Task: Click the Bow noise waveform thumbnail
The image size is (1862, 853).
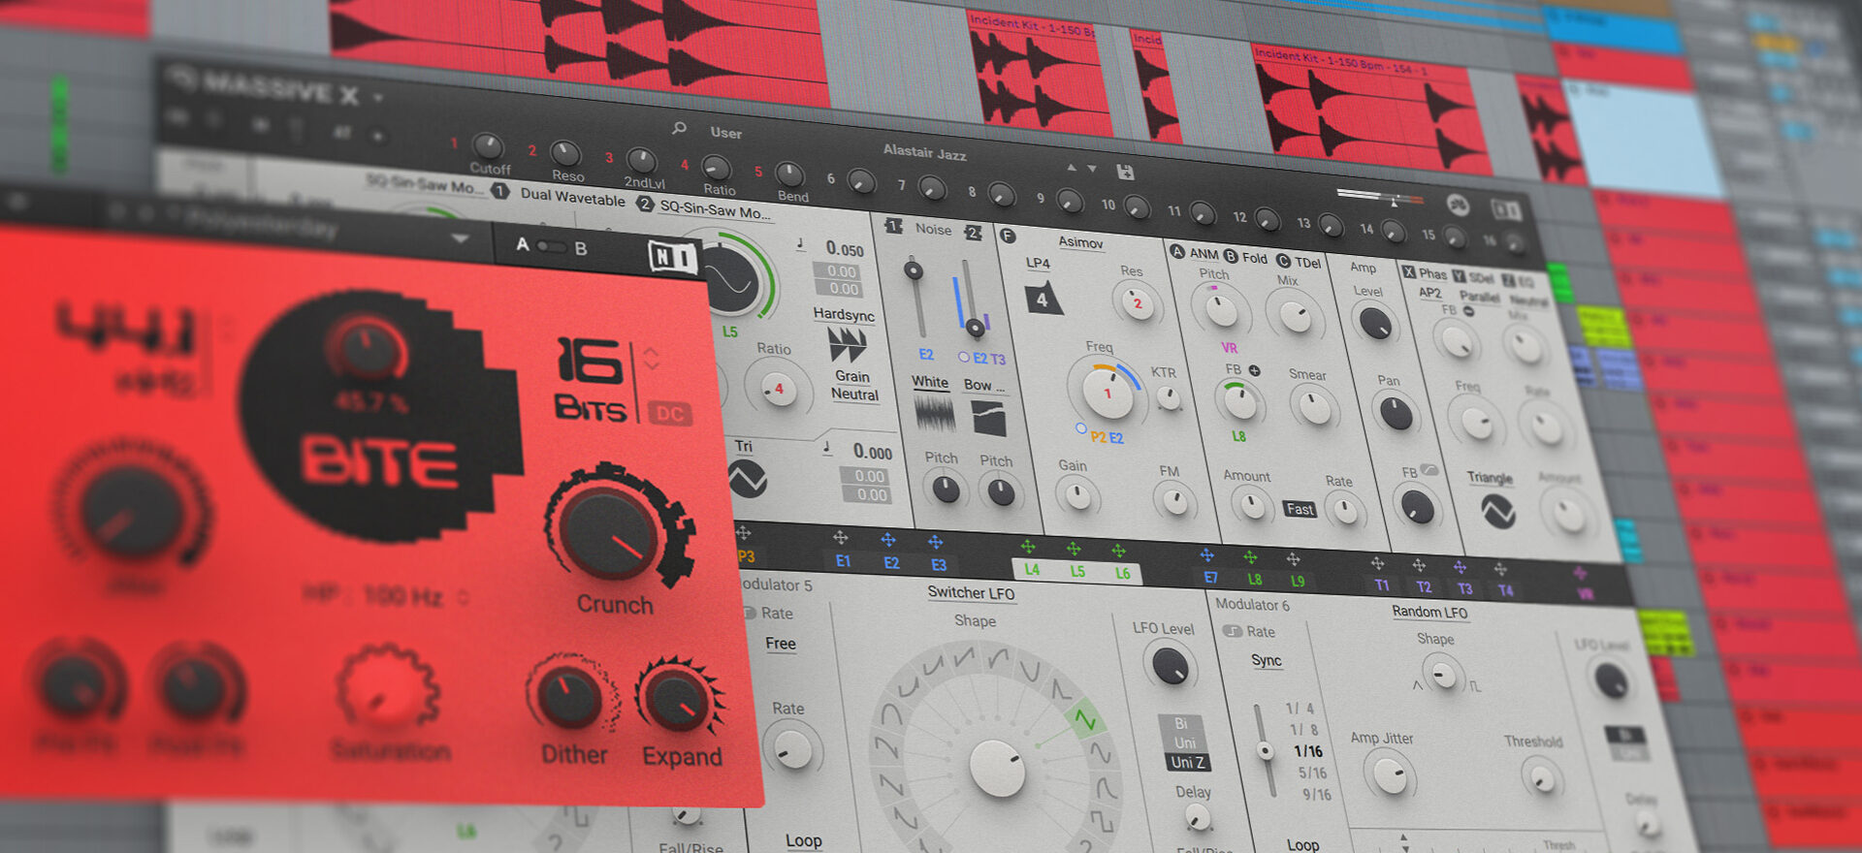Action: coord(988,418)
